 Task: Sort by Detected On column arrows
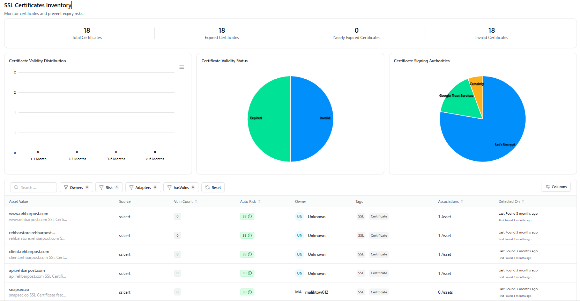[523, 201]
